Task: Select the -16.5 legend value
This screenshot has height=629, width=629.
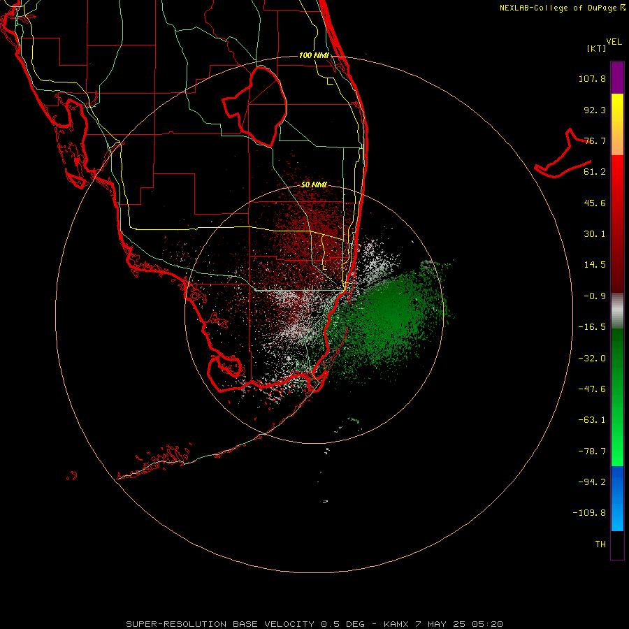Action: (592, 327)
